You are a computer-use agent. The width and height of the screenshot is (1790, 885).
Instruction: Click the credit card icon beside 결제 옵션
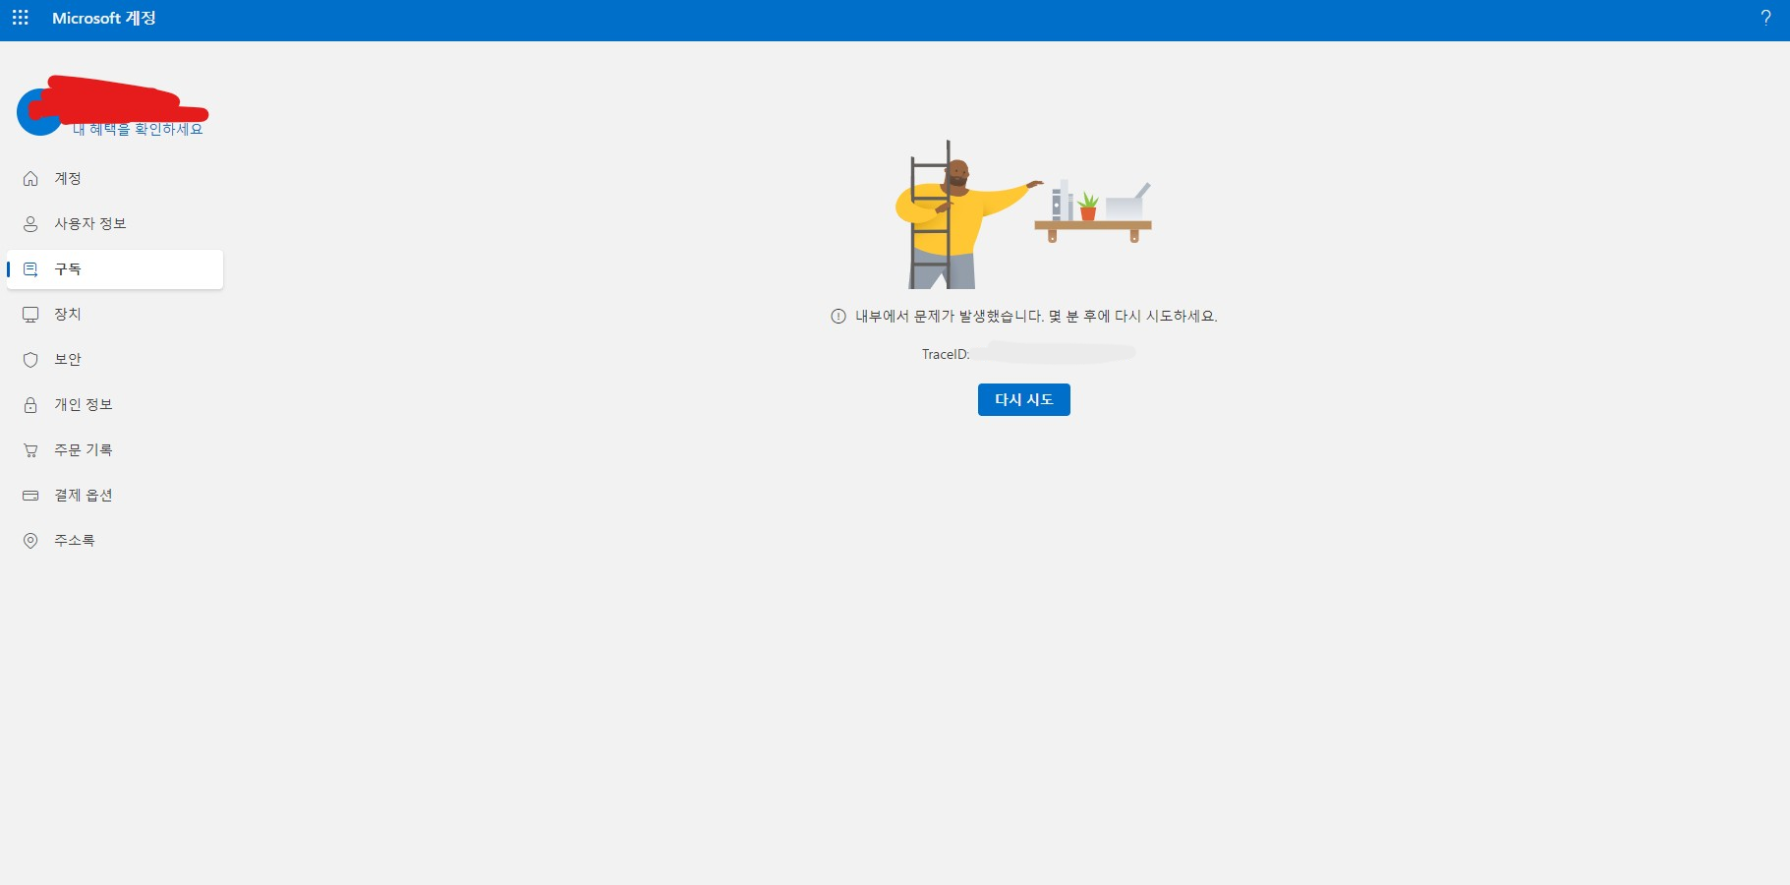pos(30,495)
